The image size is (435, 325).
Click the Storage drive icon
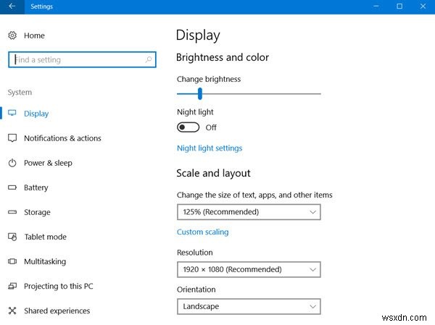[x=12, y=212]
